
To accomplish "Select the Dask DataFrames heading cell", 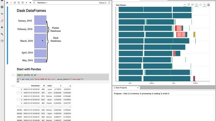I will coord(31,10).
